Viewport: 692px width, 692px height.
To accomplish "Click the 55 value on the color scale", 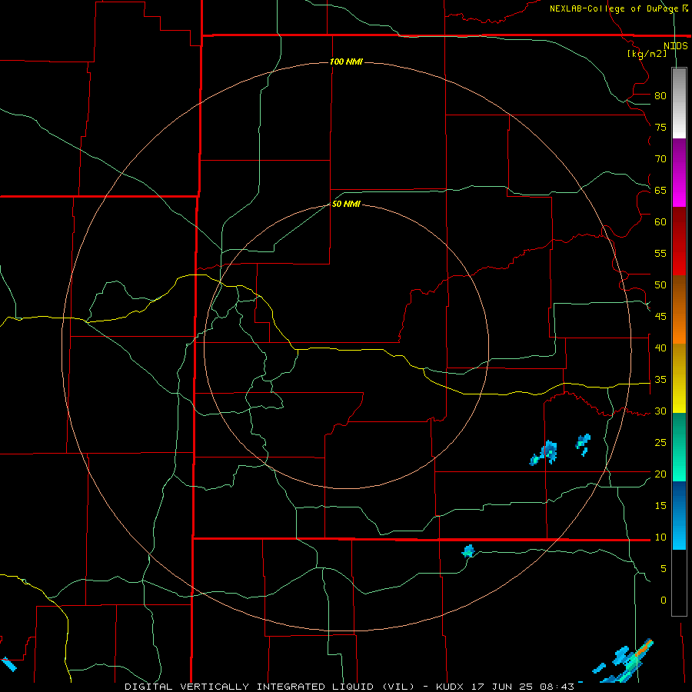I will pyautogui.click(x=660, y=253).
